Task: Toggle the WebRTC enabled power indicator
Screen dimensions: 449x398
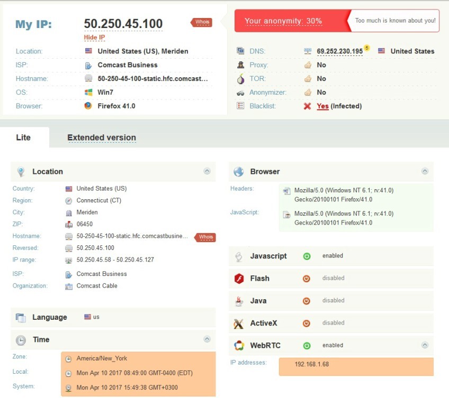Action: (307, 346)
